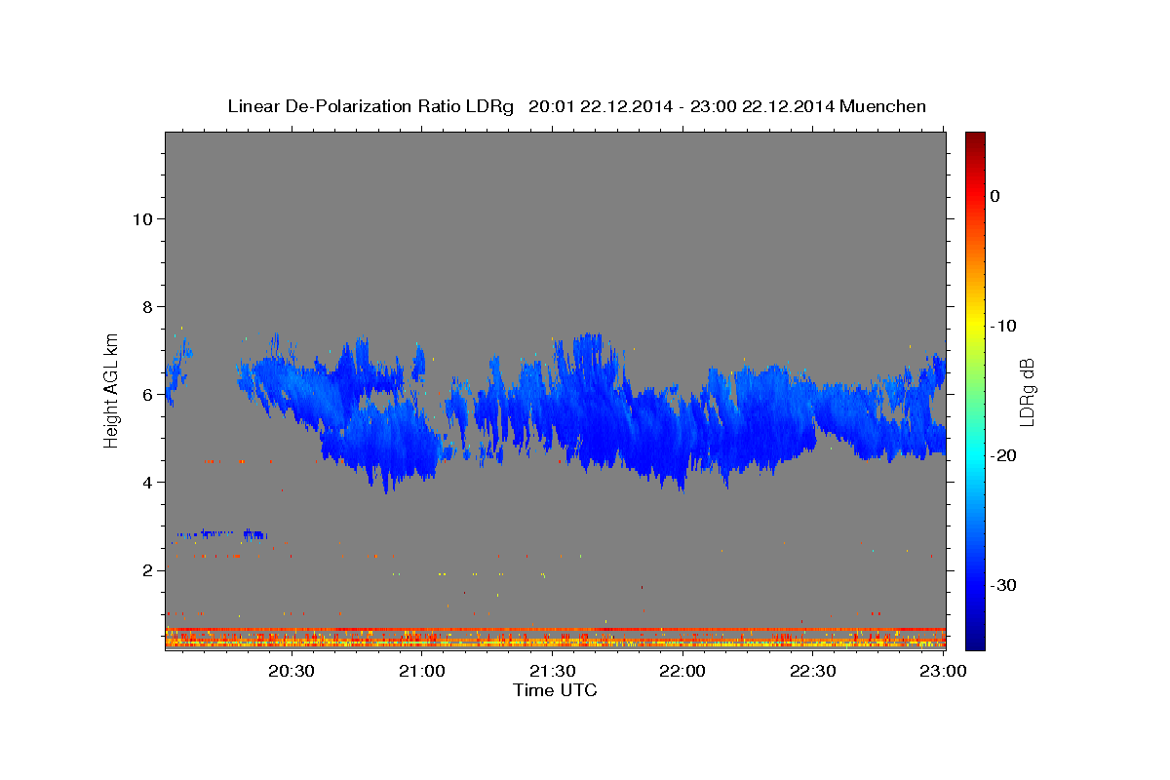This screenshot has height=780, width=1170.
Task: Click the height tick label 6
Action: point(148,394)
